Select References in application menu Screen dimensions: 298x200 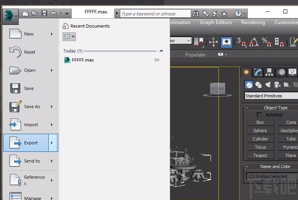30,180
